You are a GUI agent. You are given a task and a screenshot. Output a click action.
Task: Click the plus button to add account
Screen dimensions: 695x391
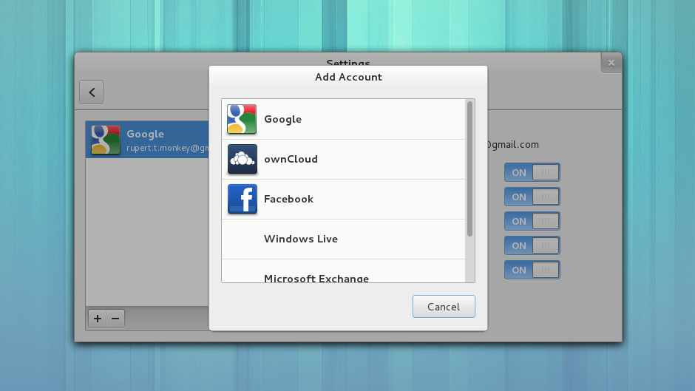pos(98,319)
